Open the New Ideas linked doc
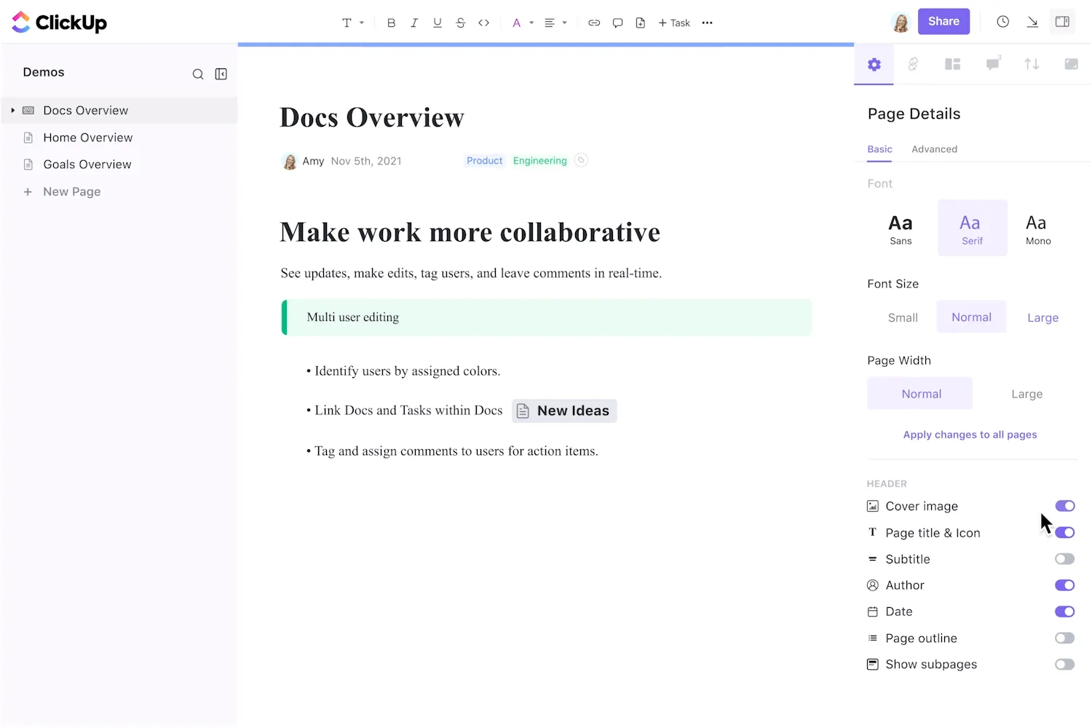Screen dimensions: 1092x728 (x=564, y=411)
